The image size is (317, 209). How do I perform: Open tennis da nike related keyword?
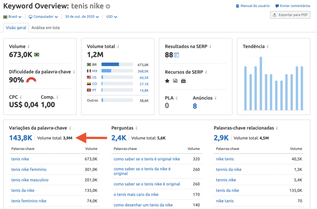coord(229,170)
